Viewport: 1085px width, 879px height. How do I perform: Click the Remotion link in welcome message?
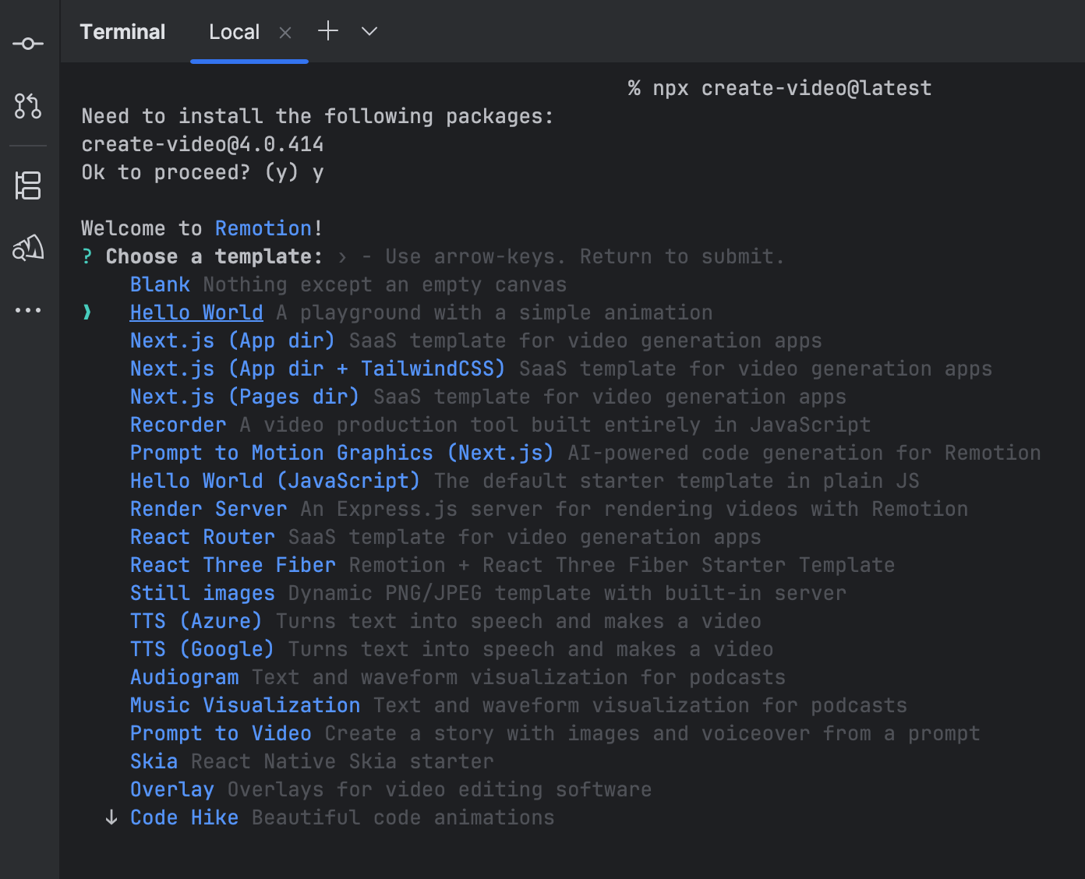tap(263, 228)
